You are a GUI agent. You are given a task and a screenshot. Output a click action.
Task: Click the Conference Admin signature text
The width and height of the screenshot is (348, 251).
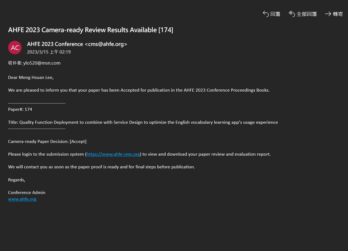pyautogui.click(x=27, y=193)
